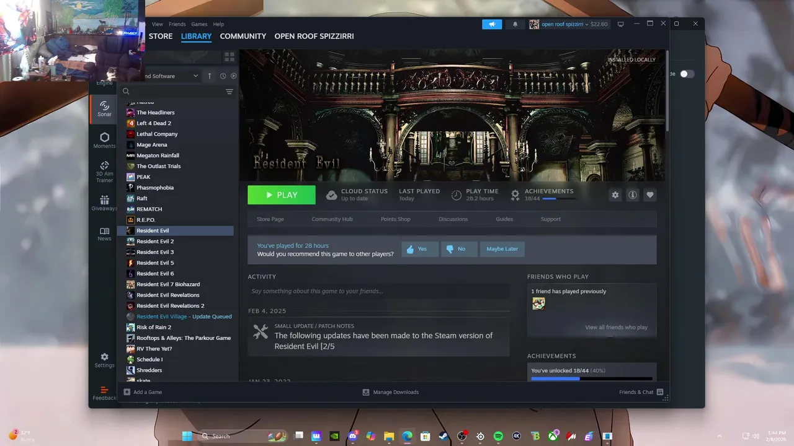Open Spotify from the taskbar
794x446 pixels.
[x=498, y=436]
